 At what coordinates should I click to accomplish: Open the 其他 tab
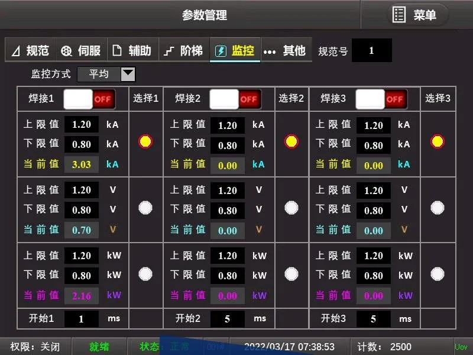[286, 51]
